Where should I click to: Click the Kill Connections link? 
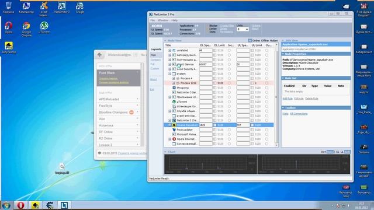click(x=299, y=114)
